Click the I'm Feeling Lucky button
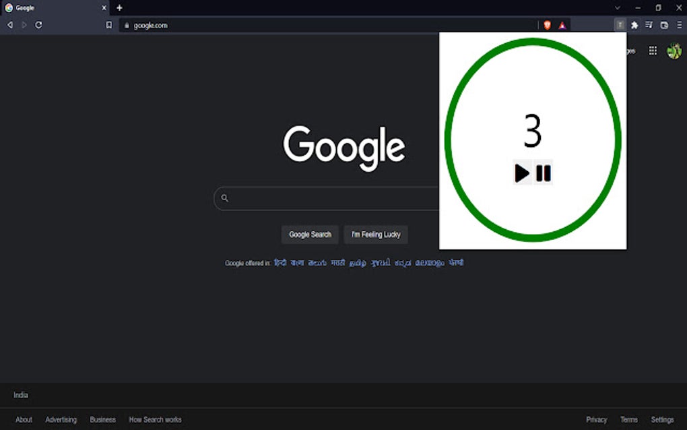Viewport: 687px width, 430px height. 375,235
